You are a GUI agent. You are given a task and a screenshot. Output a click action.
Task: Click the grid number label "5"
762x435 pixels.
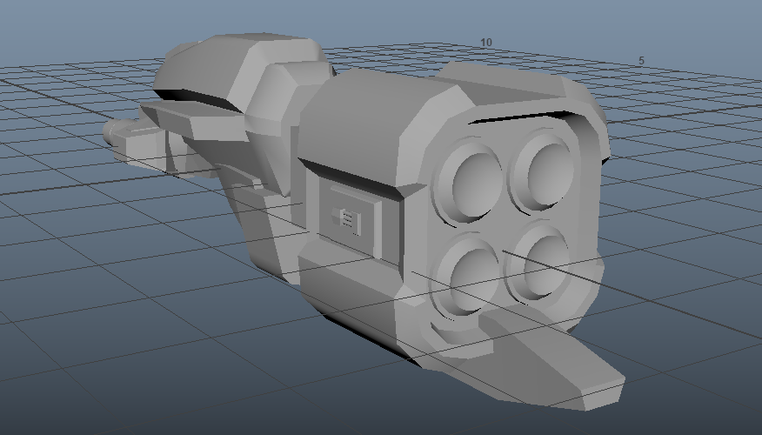641,61
